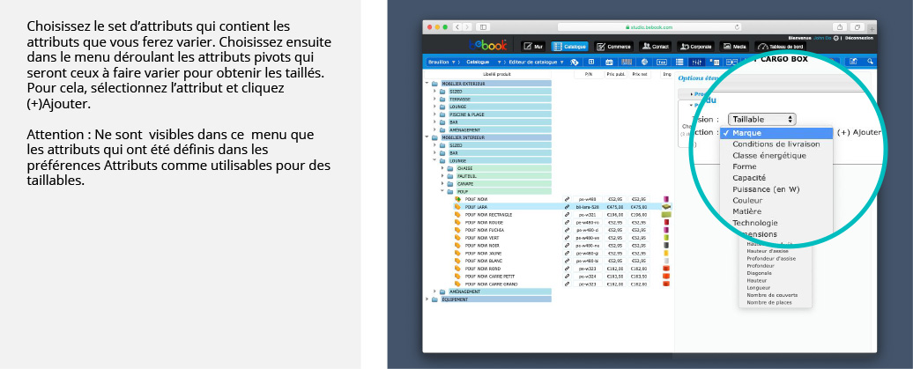Click the price tag toolbar icon
913x369 pixels.
tap(574, 62)
